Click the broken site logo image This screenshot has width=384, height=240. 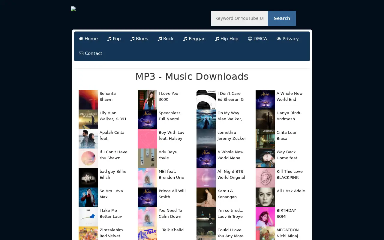(73, 9)
